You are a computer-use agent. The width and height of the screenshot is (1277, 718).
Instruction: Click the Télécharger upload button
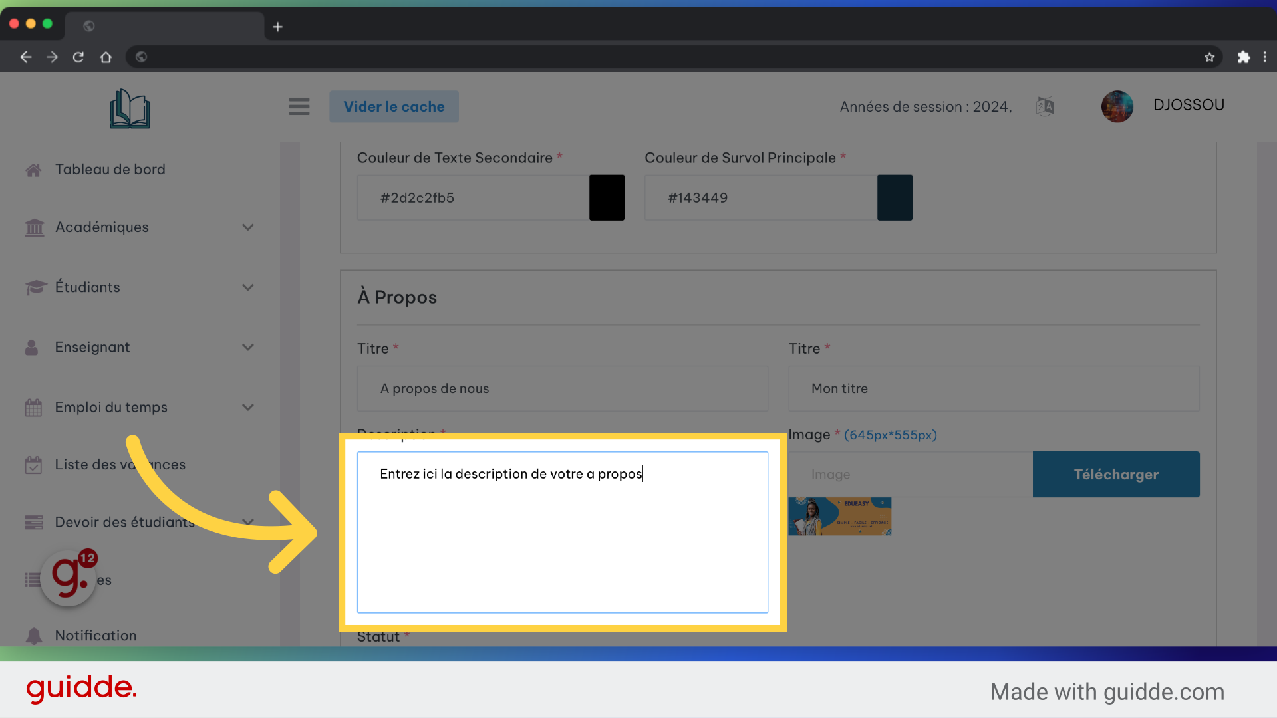point(1116,474)
